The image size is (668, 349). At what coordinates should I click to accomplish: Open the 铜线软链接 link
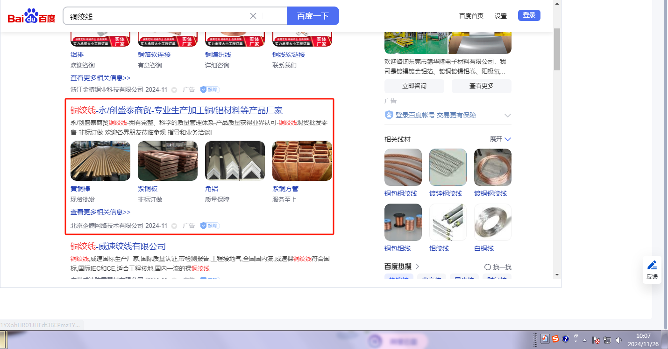(x=289, y=55)
